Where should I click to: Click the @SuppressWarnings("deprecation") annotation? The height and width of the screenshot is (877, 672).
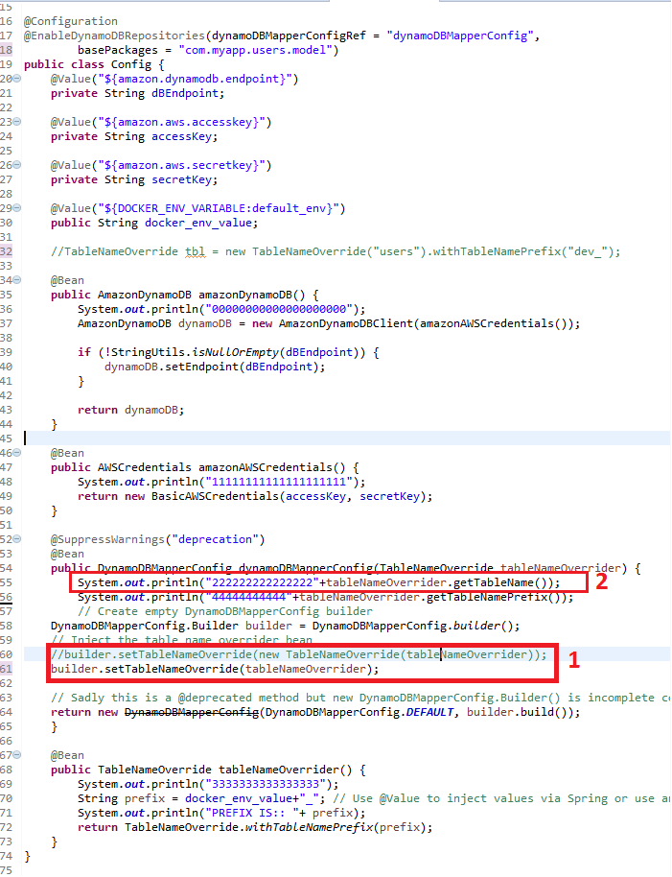pyautogui.click(x=157, y=540)
